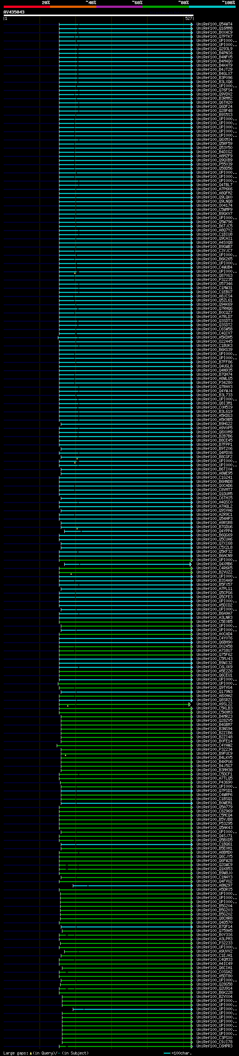Select the UniRef100_B6HND8 accession
Viewport: 239px width, 1056px height.
pyautogui.click(x=214, y=481)
